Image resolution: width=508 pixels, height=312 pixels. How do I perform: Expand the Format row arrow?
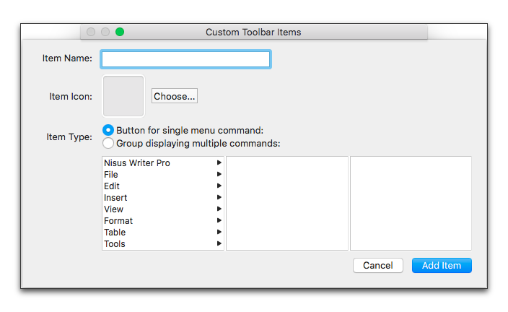219,220
